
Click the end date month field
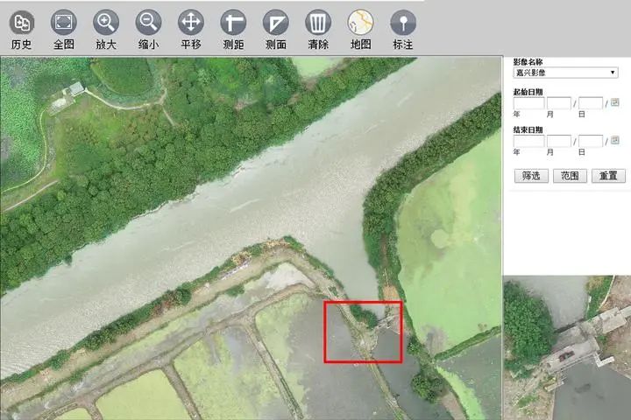point(559,141)
